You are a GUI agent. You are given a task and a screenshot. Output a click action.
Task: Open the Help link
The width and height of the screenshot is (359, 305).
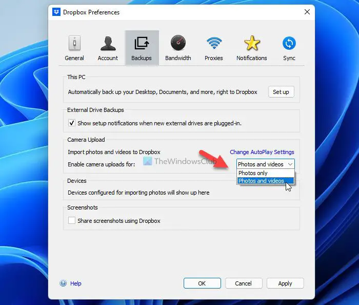point(76,283)
